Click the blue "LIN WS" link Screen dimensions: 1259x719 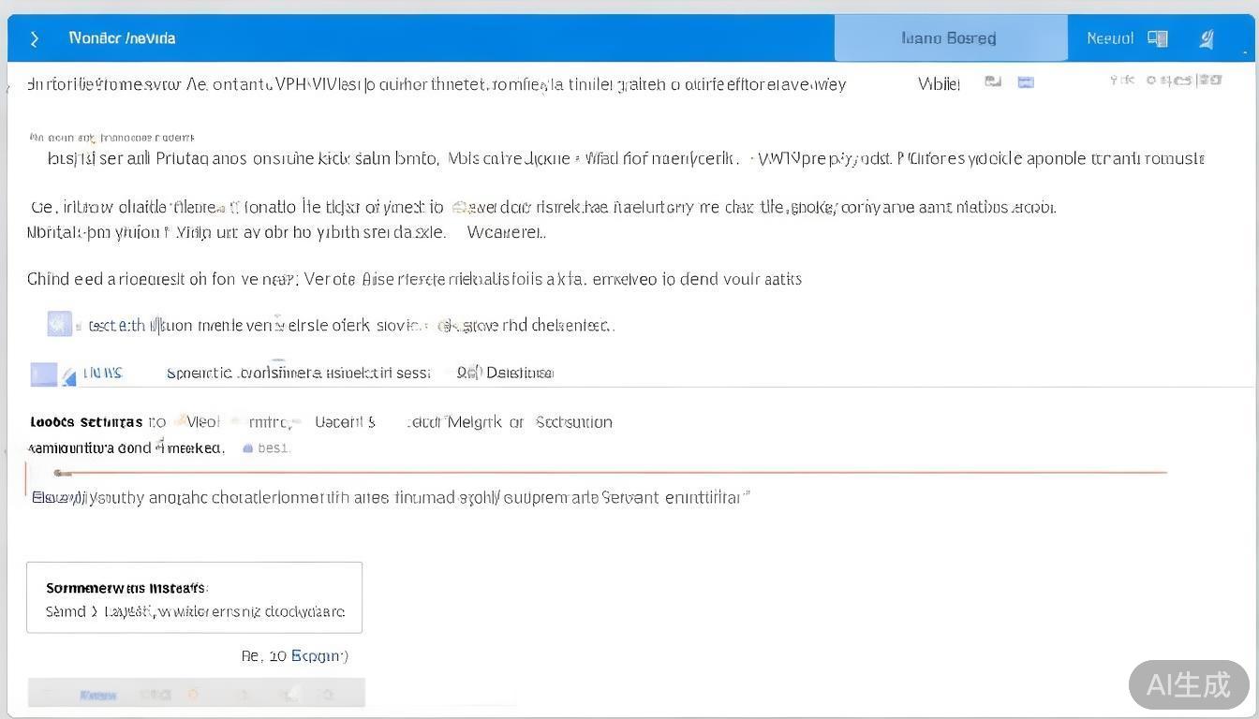102,373
